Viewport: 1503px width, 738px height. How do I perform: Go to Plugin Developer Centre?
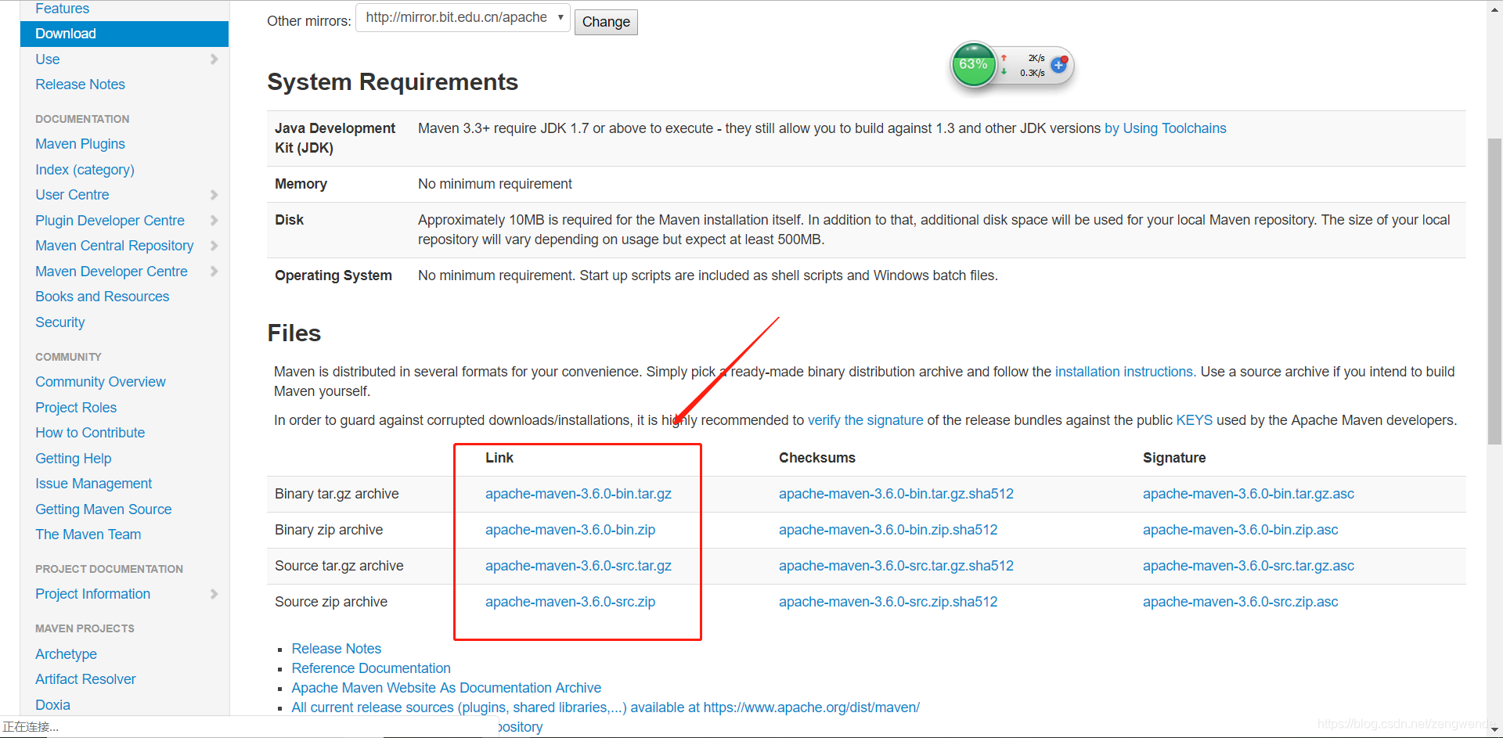coord(110,221)
